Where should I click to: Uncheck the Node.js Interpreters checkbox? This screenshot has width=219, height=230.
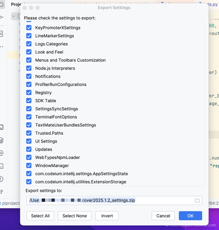tap(29, 68)
